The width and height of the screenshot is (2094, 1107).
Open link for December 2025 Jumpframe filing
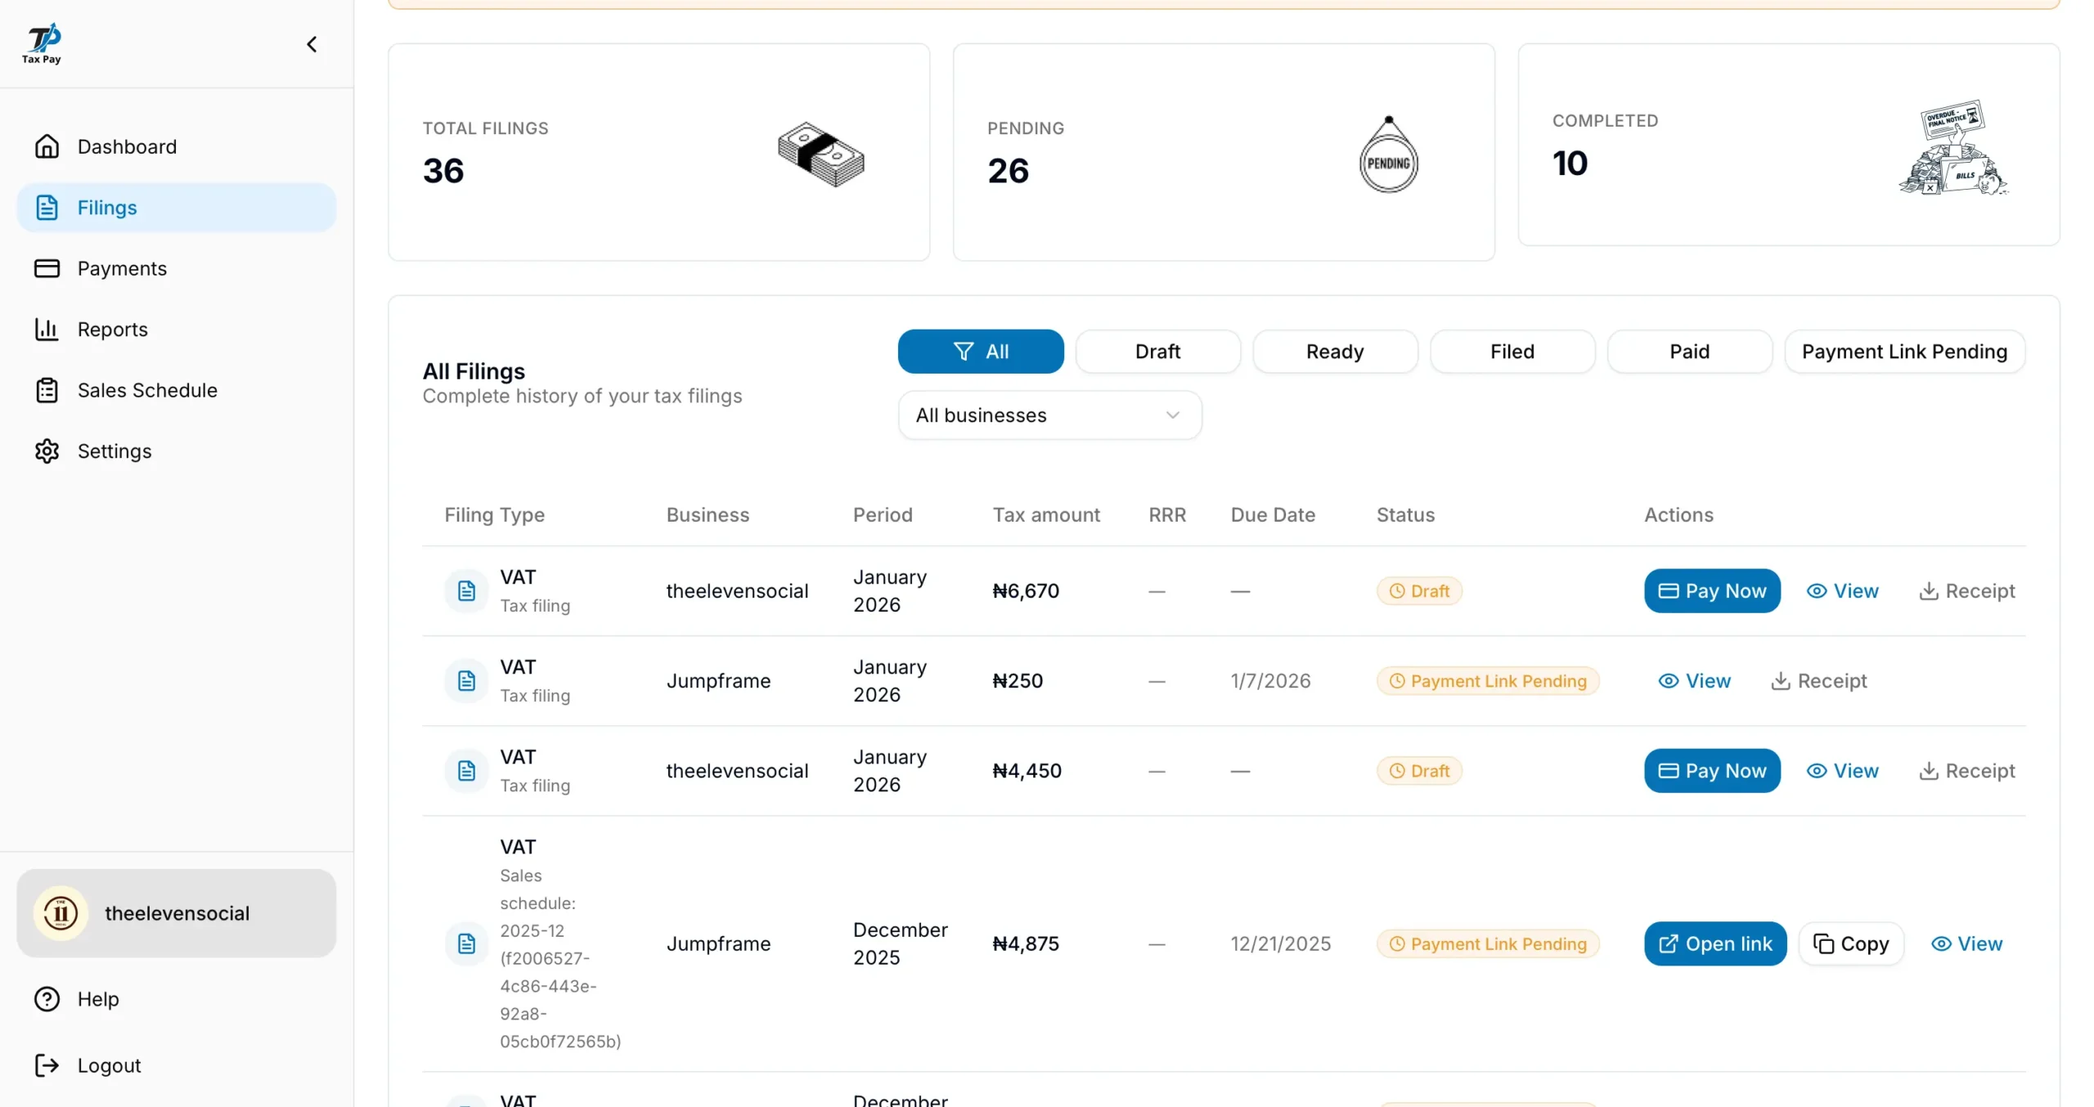click(x=1714, y=943)
